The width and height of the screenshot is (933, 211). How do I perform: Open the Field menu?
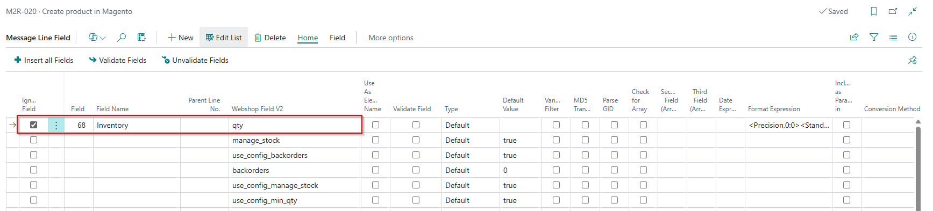pyautogui.click(x=338, y=38)
